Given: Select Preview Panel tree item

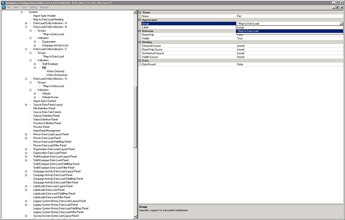Looking at the screenshot, I should 41,127.
